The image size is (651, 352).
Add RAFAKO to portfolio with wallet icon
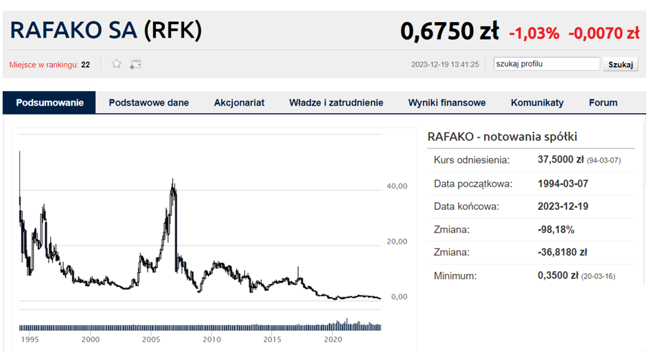135,64
